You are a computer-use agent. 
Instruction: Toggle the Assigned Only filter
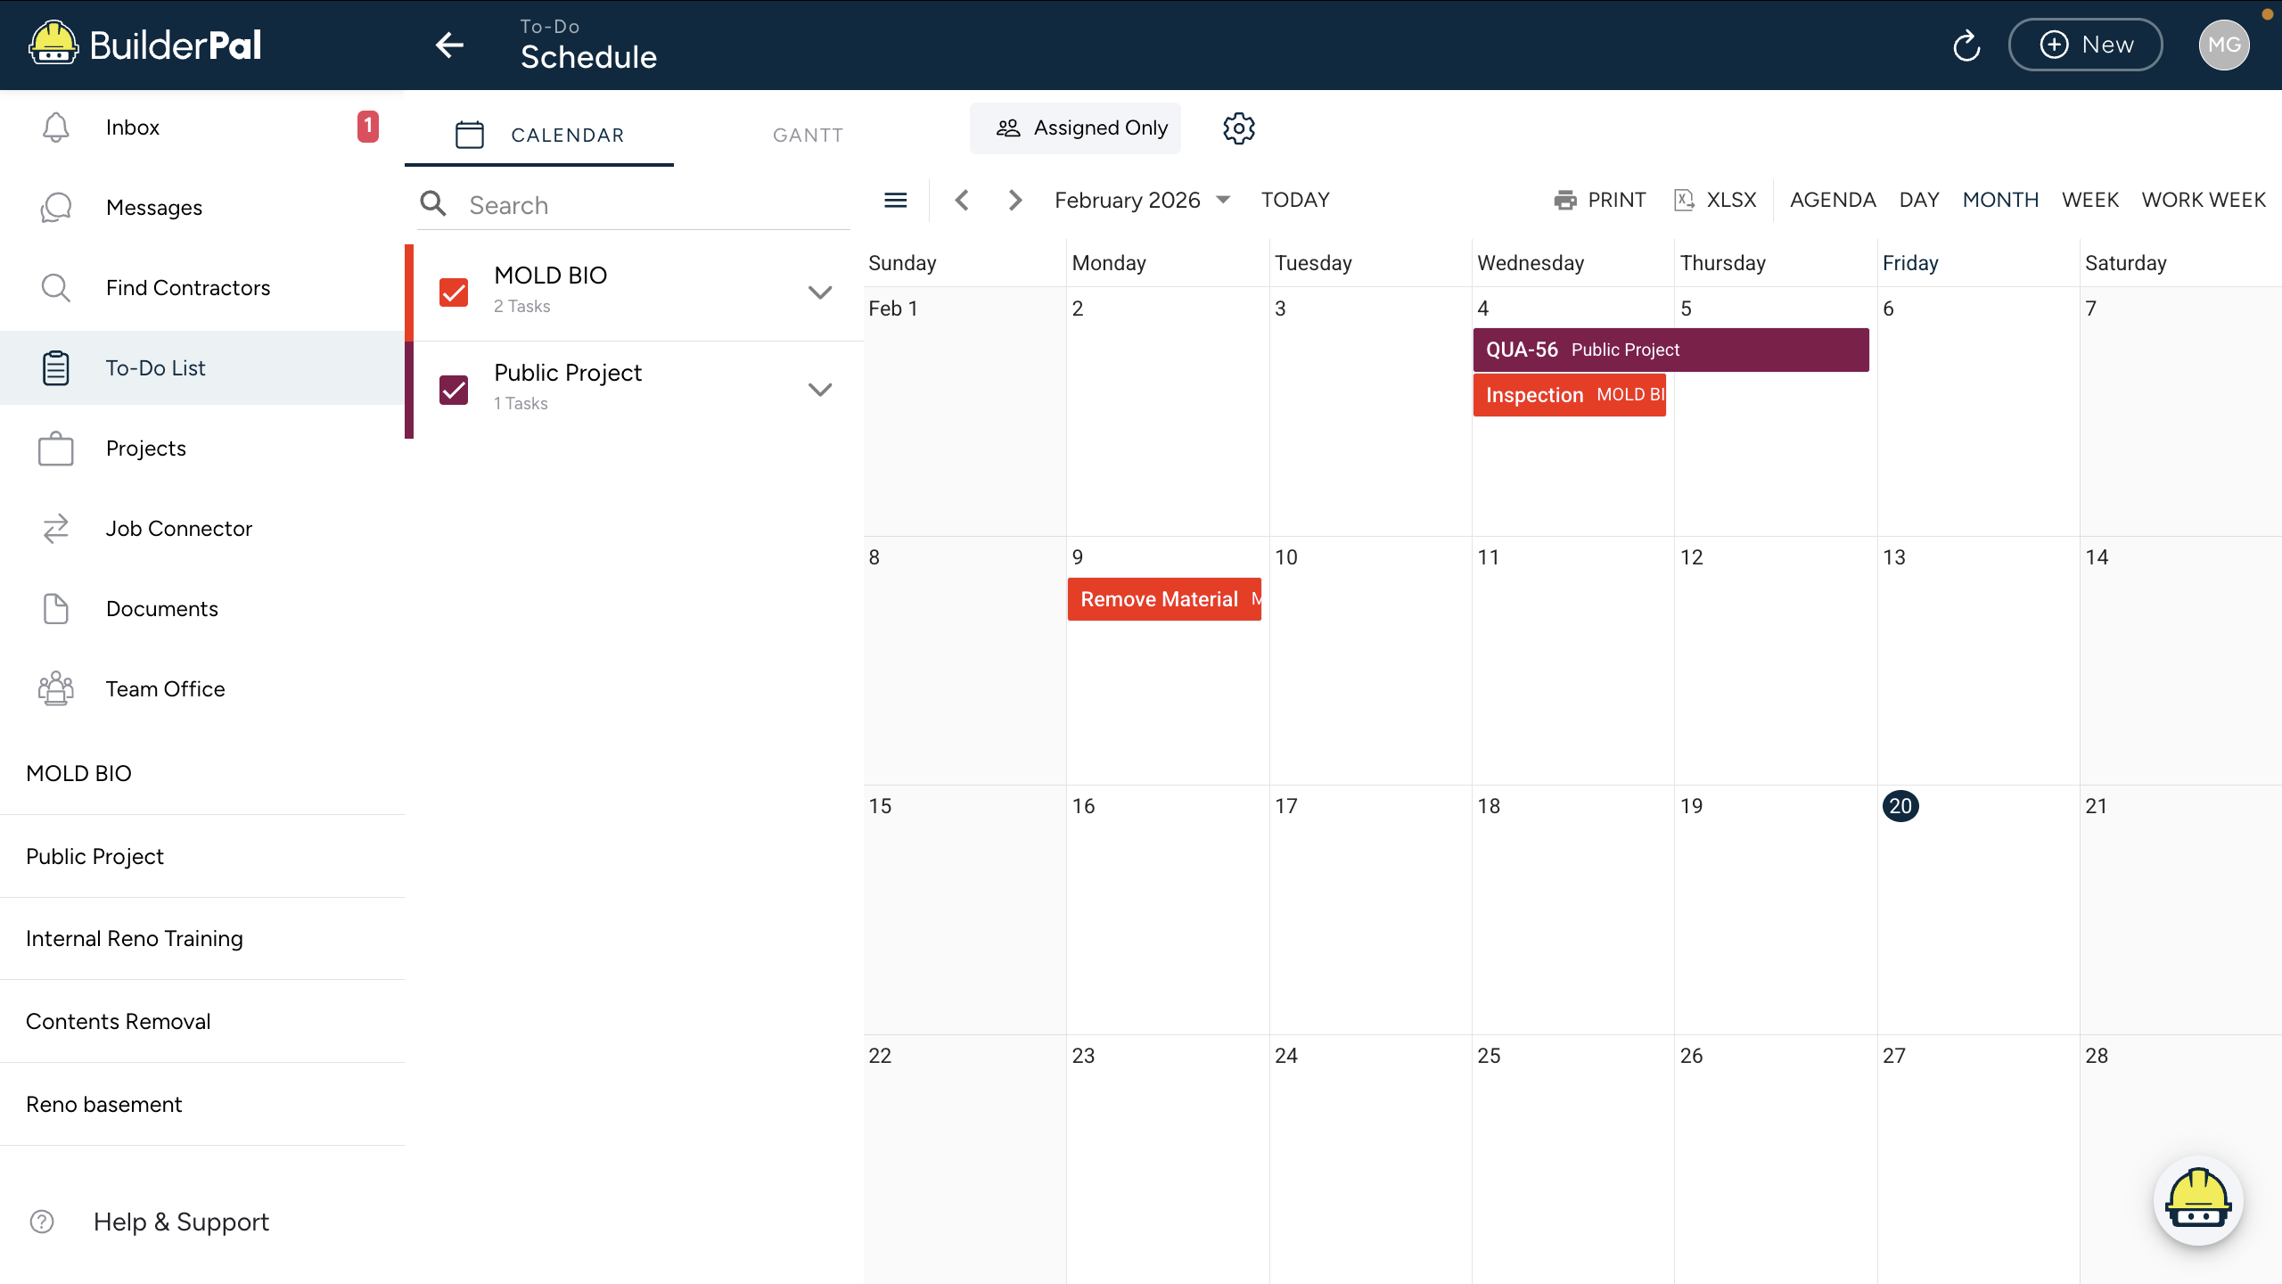[1075, 128]
